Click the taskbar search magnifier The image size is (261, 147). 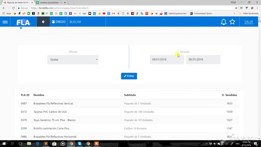(x=12, y=143)
